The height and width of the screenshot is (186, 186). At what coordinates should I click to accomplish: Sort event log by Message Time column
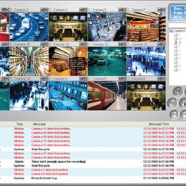[x=159, y=124]
